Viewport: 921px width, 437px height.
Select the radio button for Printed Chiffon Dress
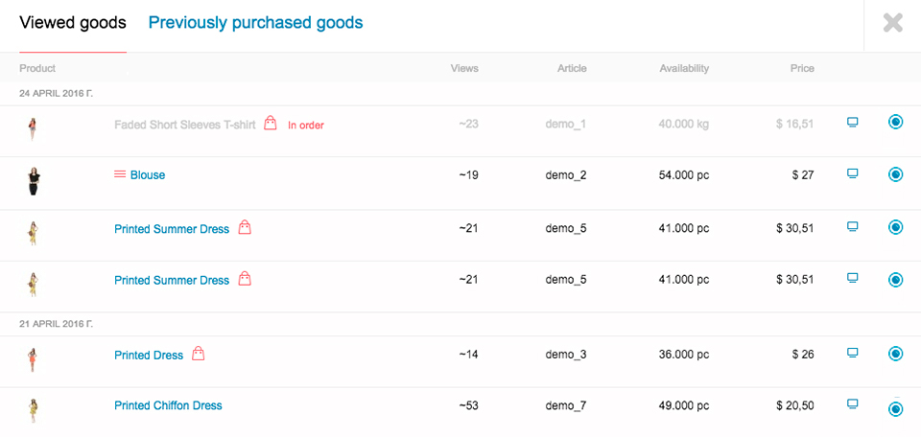(895, 409)
